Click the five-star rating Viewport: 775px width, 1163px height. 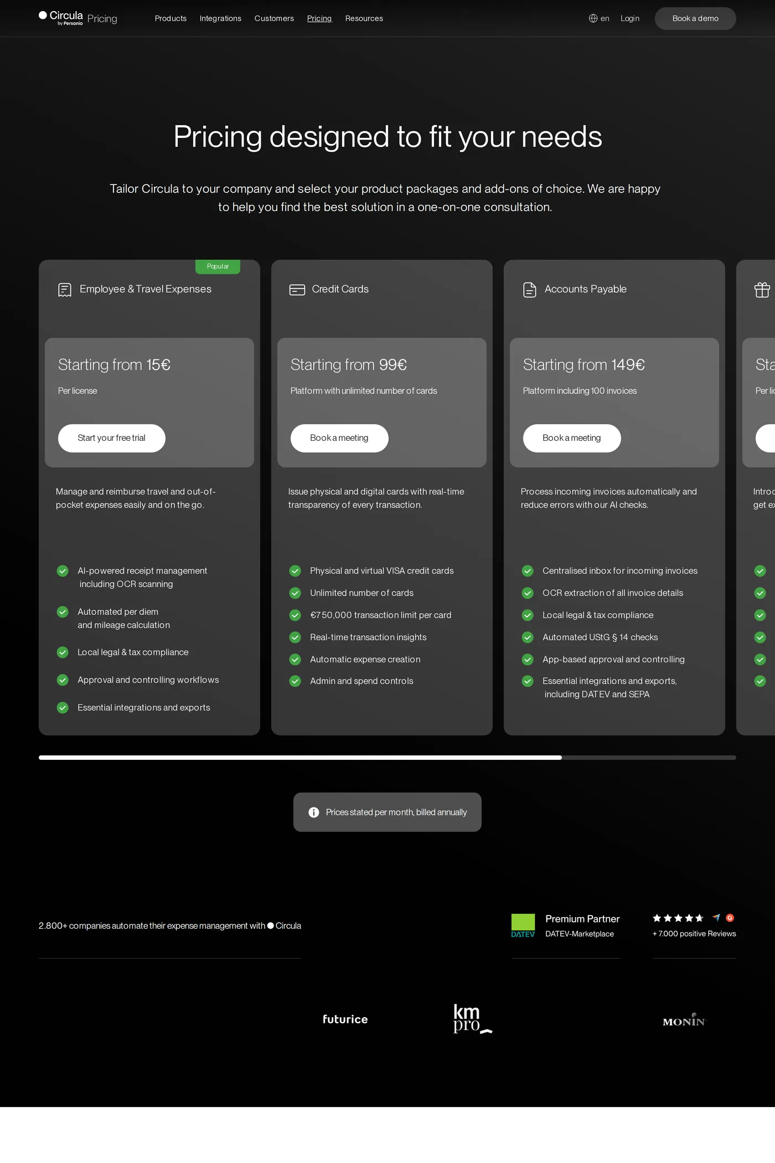[678, 918]
